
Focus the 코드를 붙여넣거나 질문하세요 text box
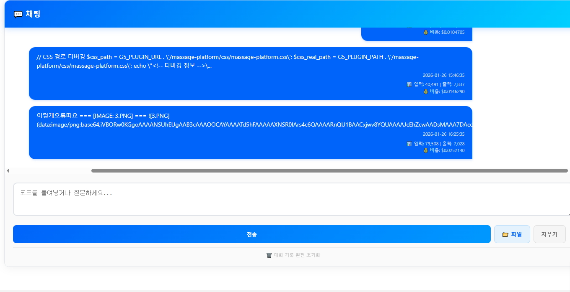289,199
